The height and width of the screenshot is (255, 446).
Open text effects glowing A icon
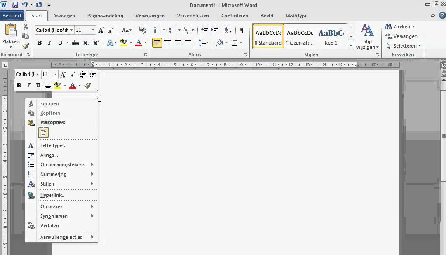pyautogui.click(x=110, y=43)
